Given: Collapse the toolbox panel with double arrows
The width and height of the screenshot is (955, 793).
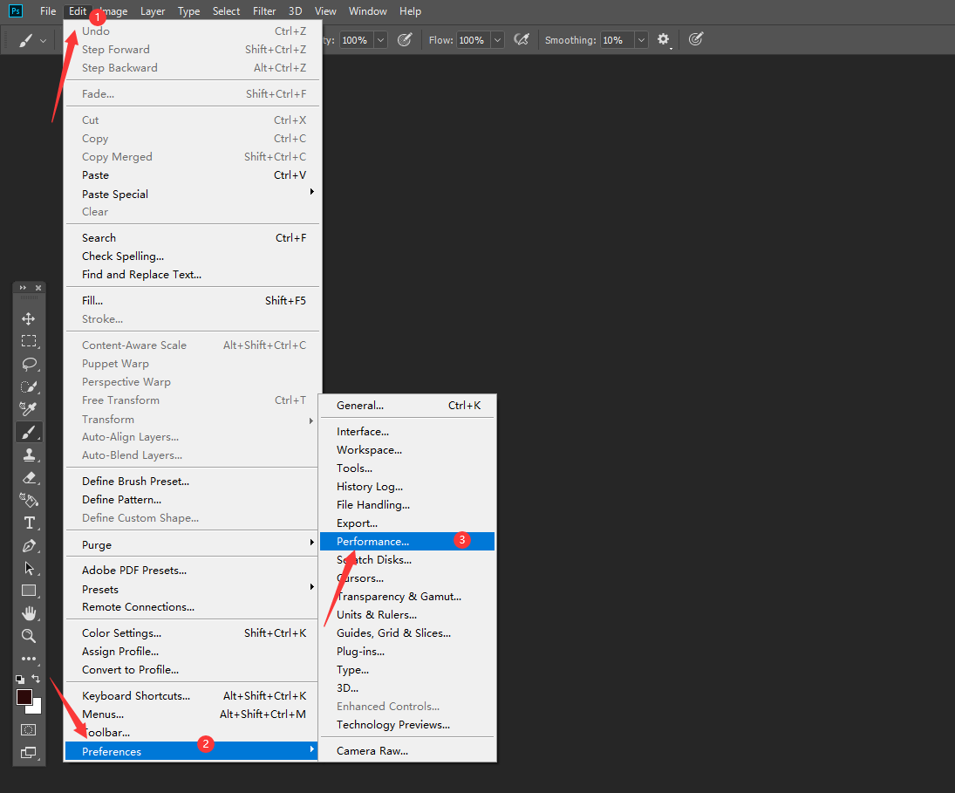Looking at the screenshot, I should [x=24, y=288].
